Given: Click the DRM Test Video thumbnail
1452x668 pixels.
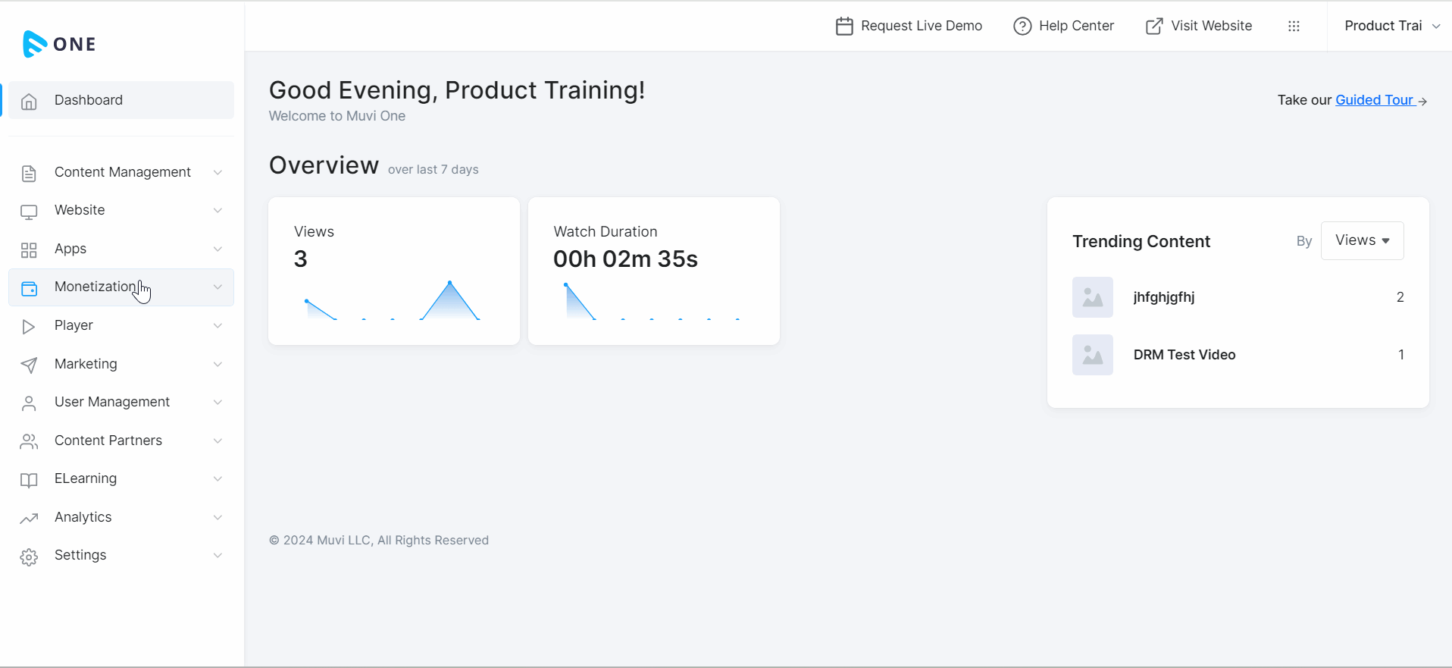Looking at the screenshot, I should coord(1092,355).
